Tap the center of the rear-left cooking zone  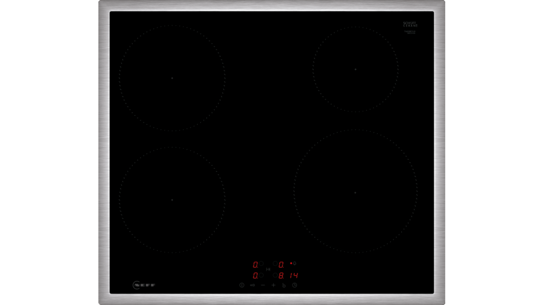[x=172, y=78]
